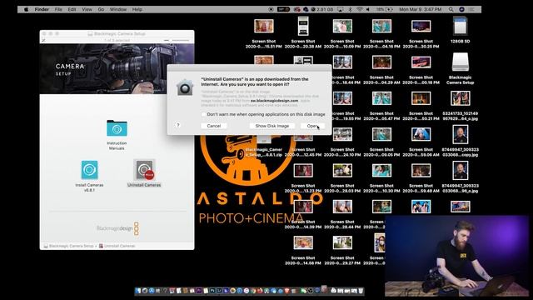Open the Window menu
Screen dimensions: 533x300
(118, 9)
